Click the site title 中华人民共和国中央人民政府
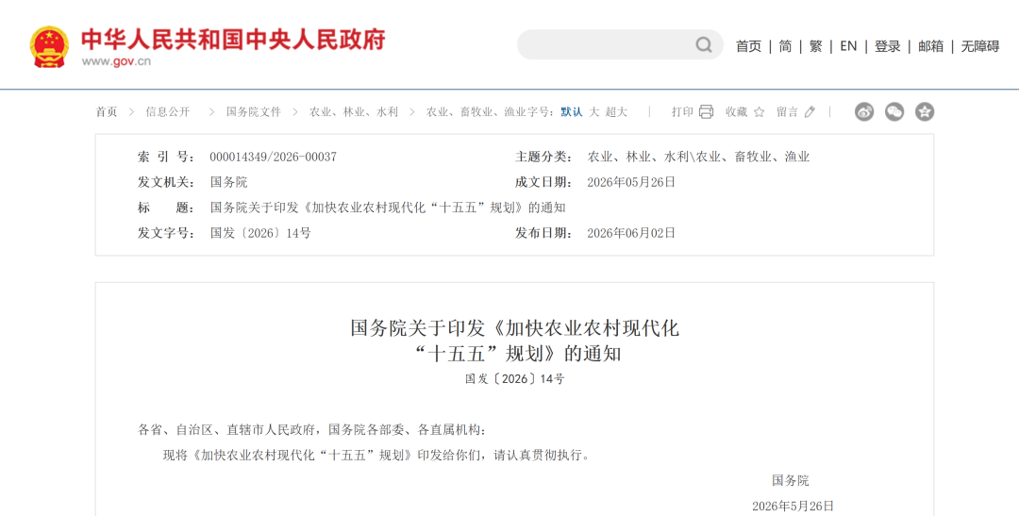Screen dimensions: 1019x516 pos(233,39)
